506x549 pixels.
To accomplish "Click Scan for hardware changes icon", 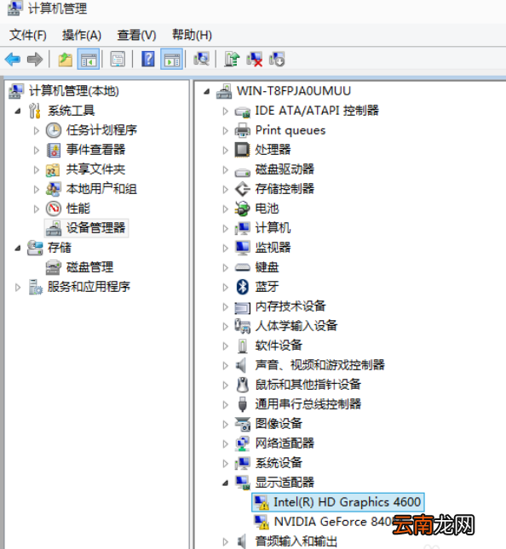I will point(202,59).
